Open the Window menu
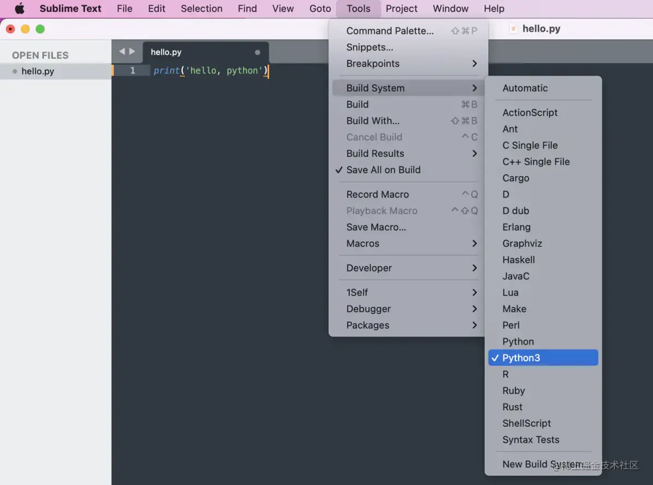Viewport: 653px width, 485px height. click(451, 9)
